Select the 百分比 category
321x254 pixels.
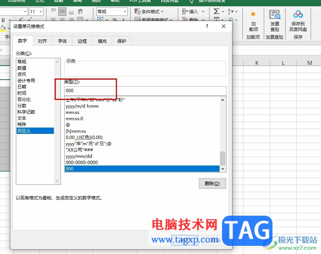(x=35, y=99)
